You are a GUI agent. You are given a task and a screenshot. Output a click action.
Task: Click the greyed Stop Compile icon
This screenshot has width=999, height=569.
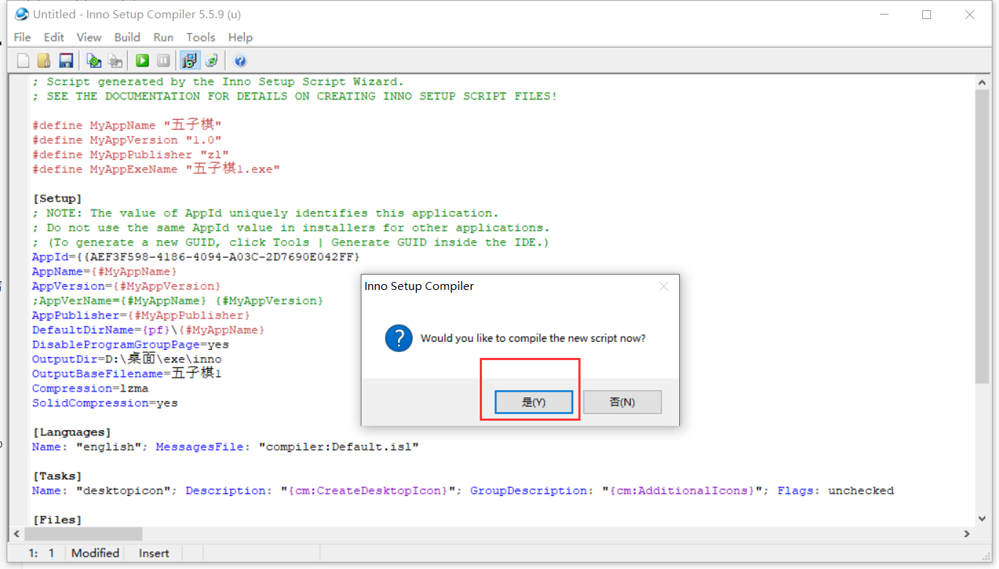tap(115, 61)
